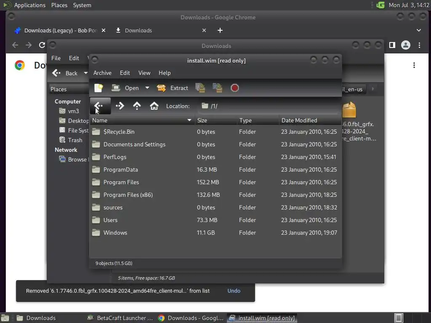Click the Open archive button
Viewport: 431px width, 323px height.
[125, 88]
